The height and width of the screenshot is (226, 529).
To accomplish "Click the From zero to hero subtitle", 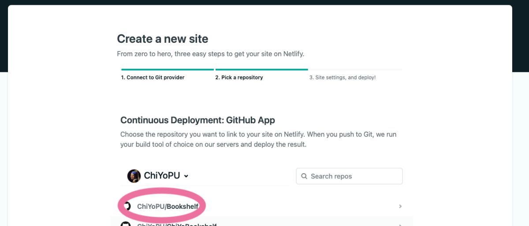I will [211, 54].
